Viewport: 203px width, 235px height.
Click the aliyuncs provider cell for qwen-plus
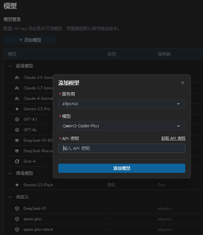[x=165, y=219]
